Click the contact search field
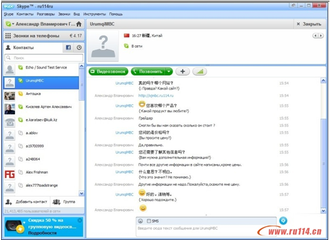Screen dimensions: 330x240 (44, 58)
